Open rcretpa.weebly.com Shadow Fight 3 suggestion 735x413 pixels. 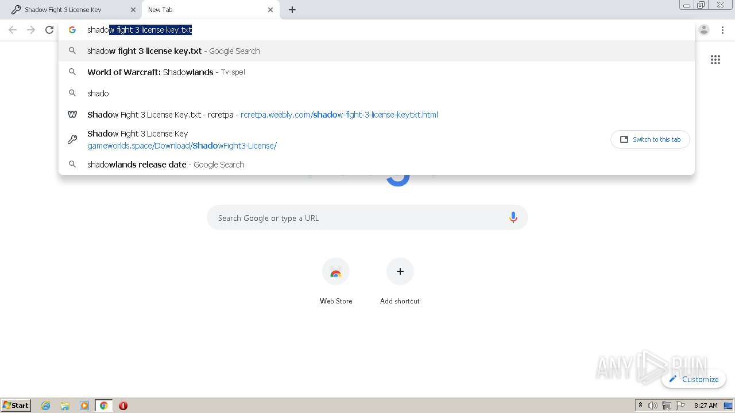coord(376,115)
